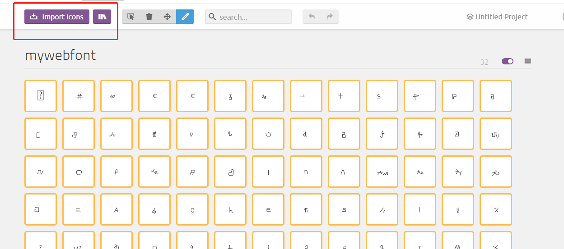Select the three horizontal lines glyph tile
This screenshot has height=249, width=564.
point(79,210)
